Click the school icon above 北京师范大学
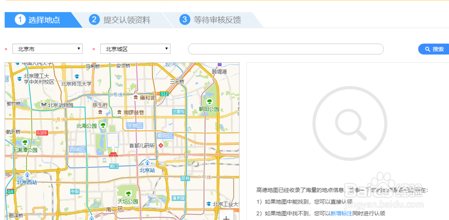Viewport: 449px width, 220px height. pos(77,77)
